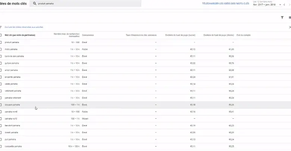Remove the adult ideas filter with X
Screen dimensions: 291x151
[290, 27]
